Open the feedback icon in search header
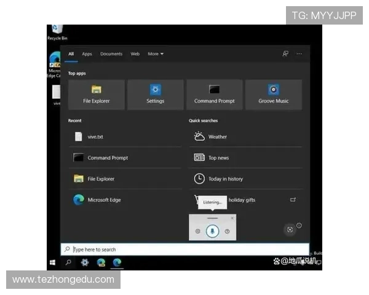 [285, 54]
